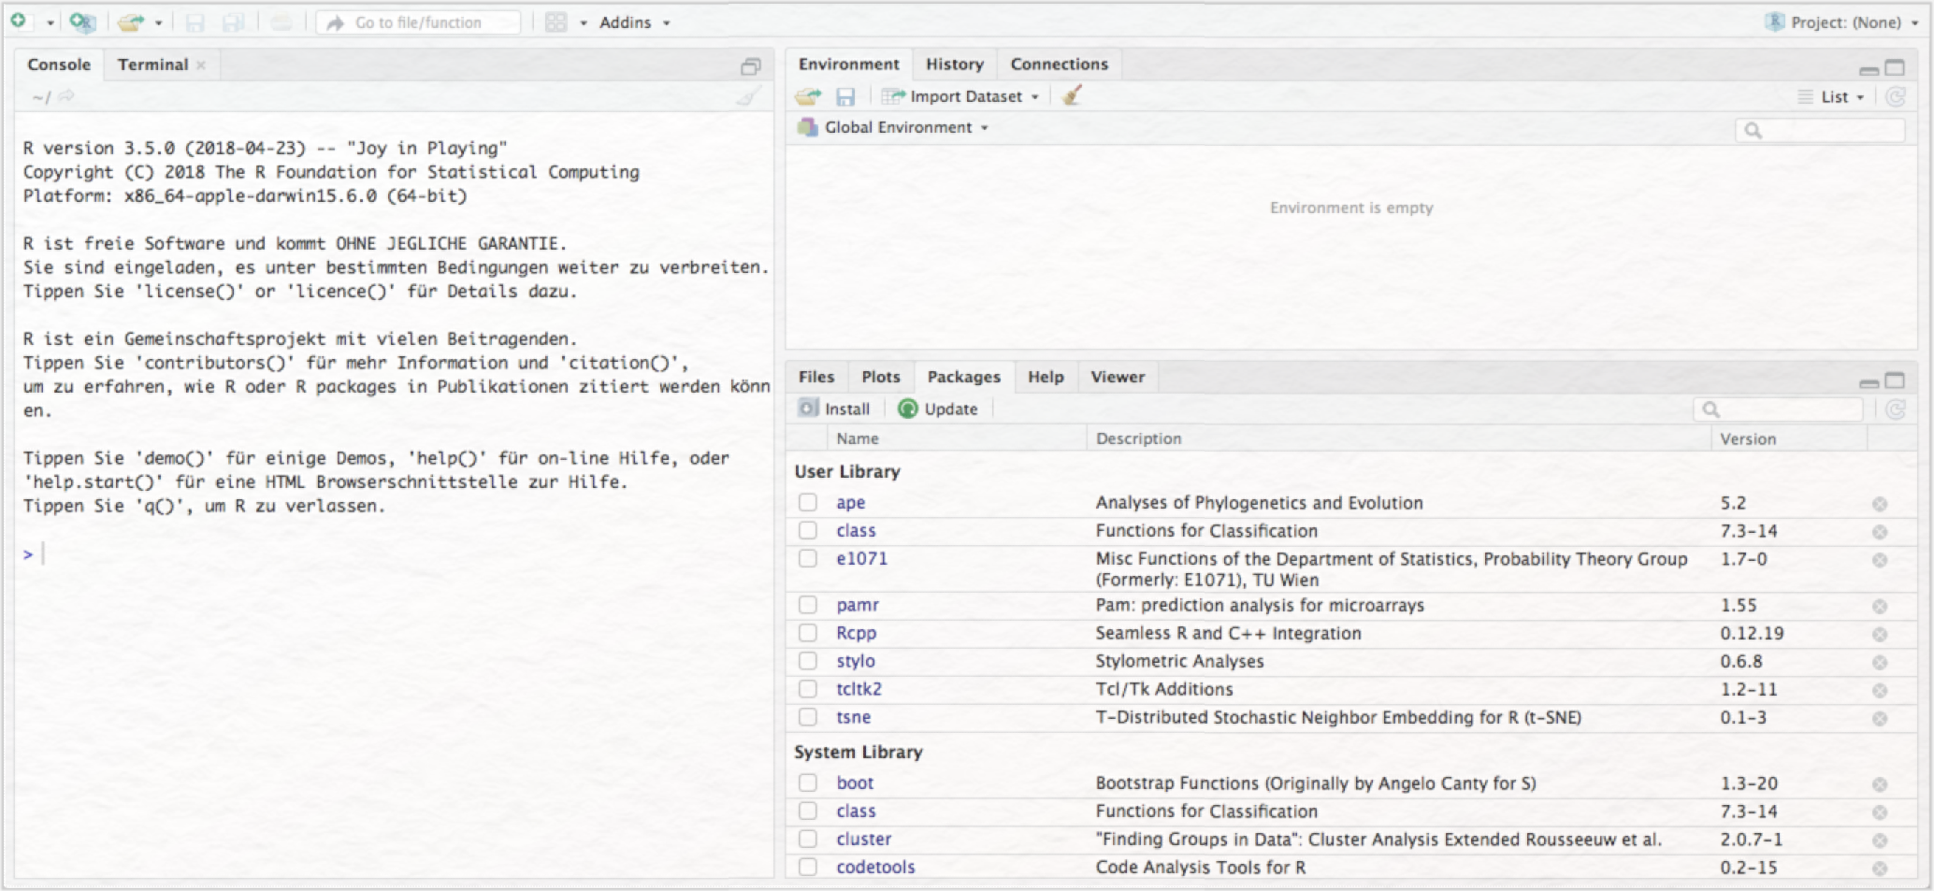Click the Go to file/function field

pos(418,22)
